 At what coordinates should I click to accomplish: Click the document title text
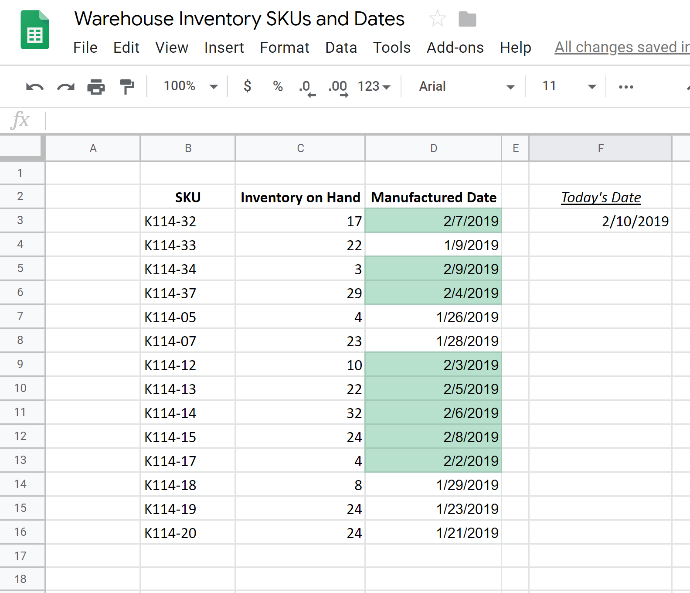click(240, 19)
